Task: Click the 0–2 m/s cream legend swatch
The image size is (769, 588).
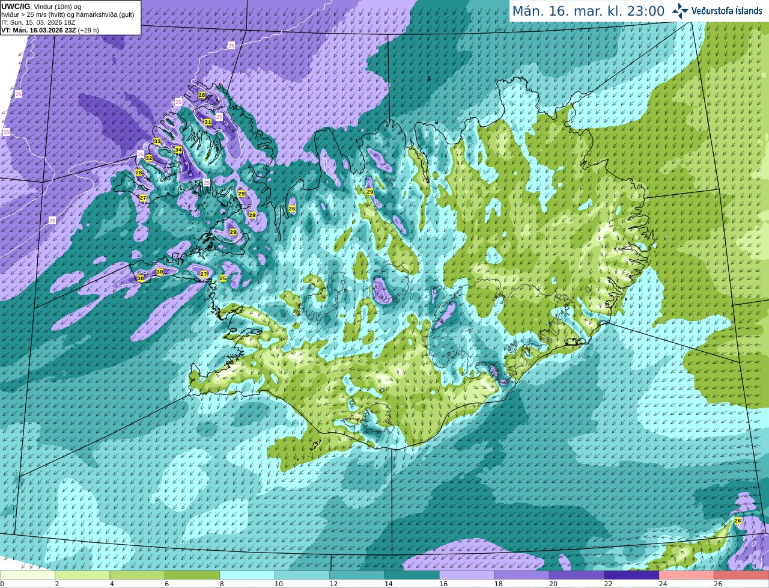Action: [x=28, y=575]
